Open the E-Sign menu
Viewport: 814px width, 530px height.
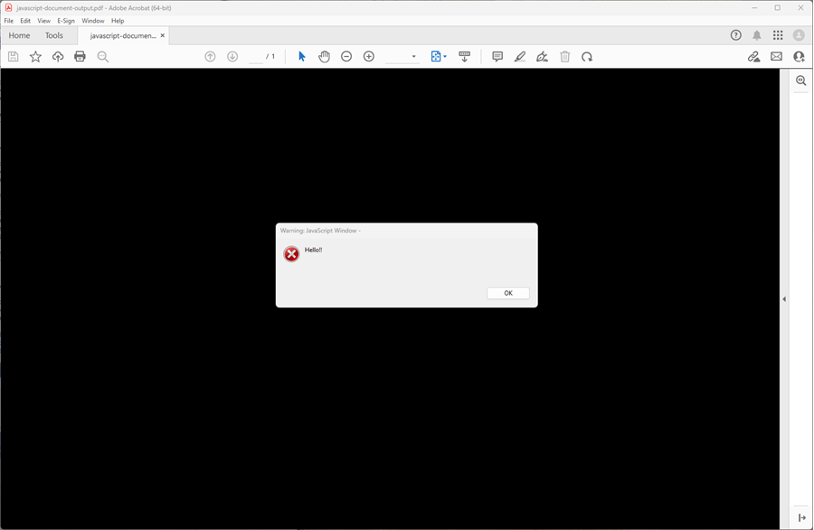pyautogui.click(x=64, y=20)
